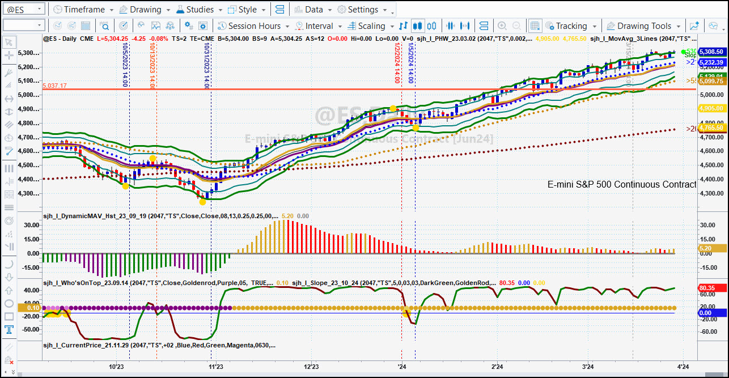Viewport: 729px width, 378px height.
Task: Select the OHLC bar chart style icon
Action: (404, 26)
